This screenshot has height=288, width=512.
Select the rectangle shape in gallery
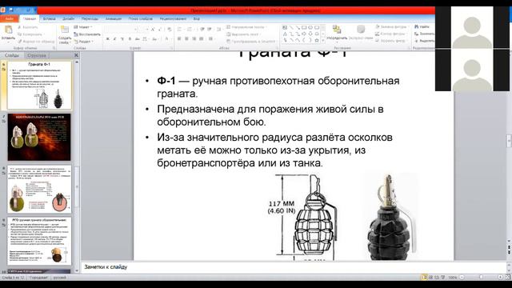click(x=304, y=27)
